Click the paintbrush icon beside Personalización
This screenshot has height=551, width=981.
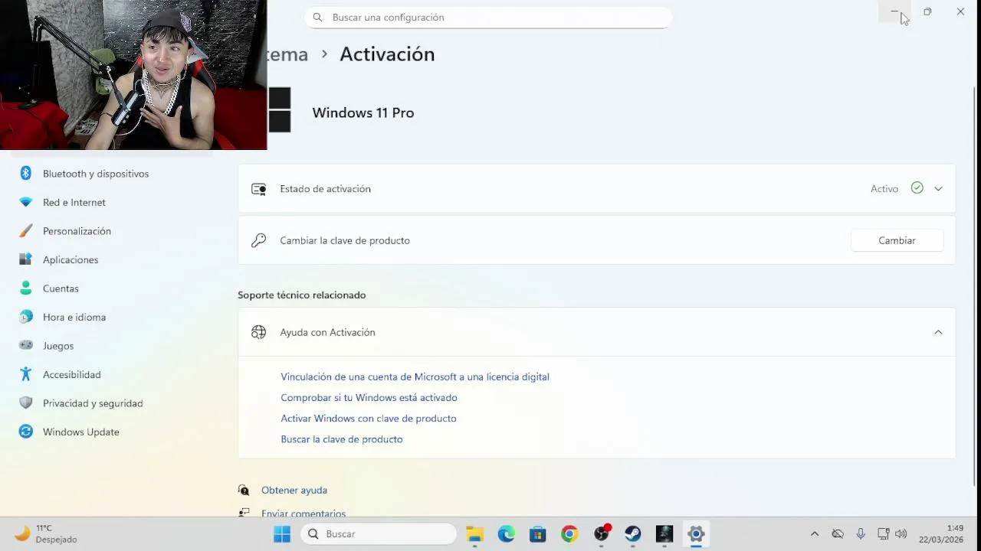click(26, 231)
